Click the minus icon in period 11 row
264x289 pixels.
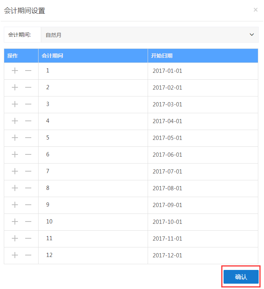pyautogui.click(x=28, y=238)
